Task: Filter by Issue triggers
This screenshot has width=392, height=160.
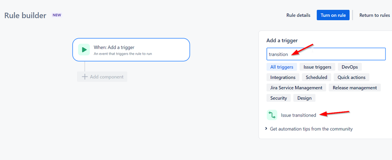Action: click(317, 67)
